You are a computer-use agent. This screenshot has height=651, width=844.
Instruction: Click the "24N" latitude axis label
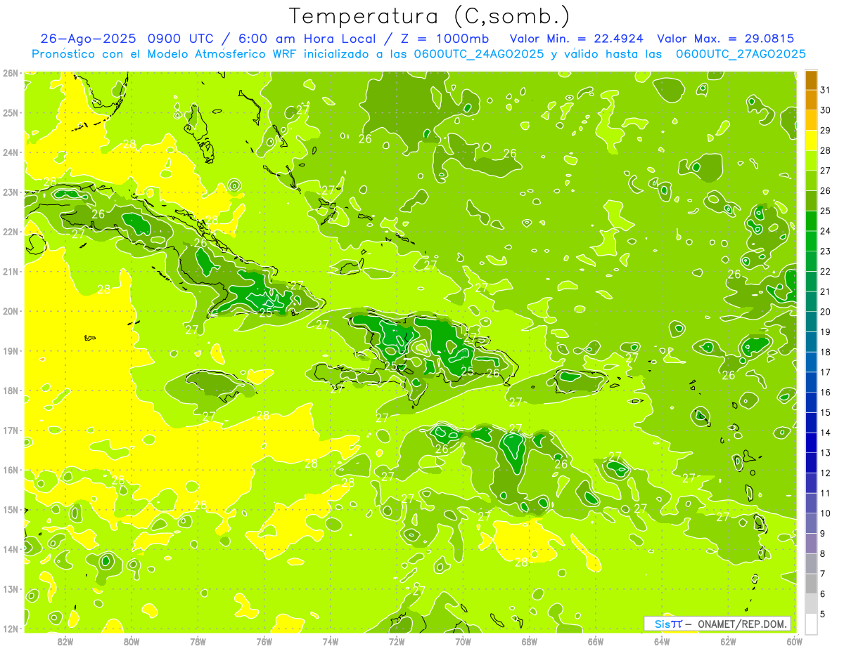[10, 152]
